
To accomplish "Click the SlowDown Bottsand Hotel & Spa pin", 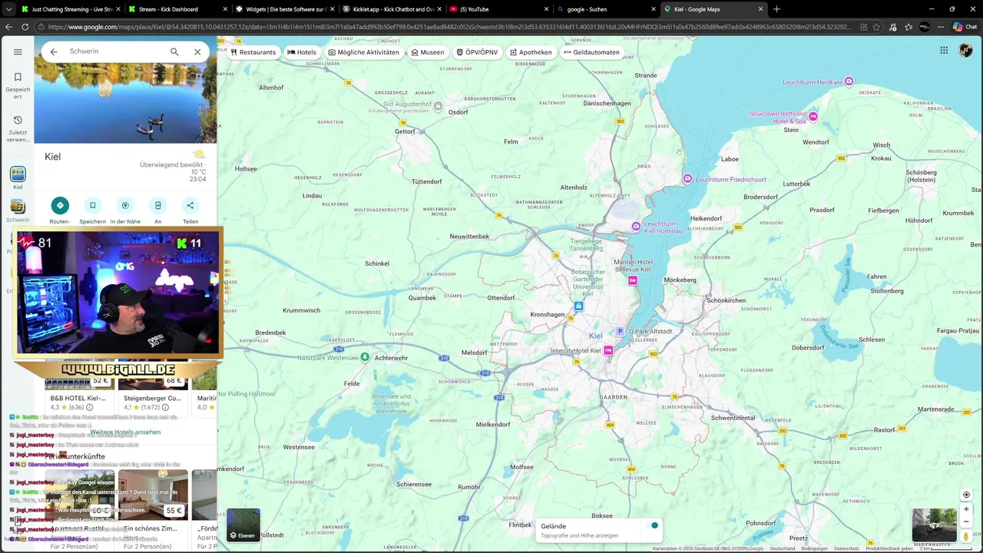I will pyautogui.click(x=813, y=117).
